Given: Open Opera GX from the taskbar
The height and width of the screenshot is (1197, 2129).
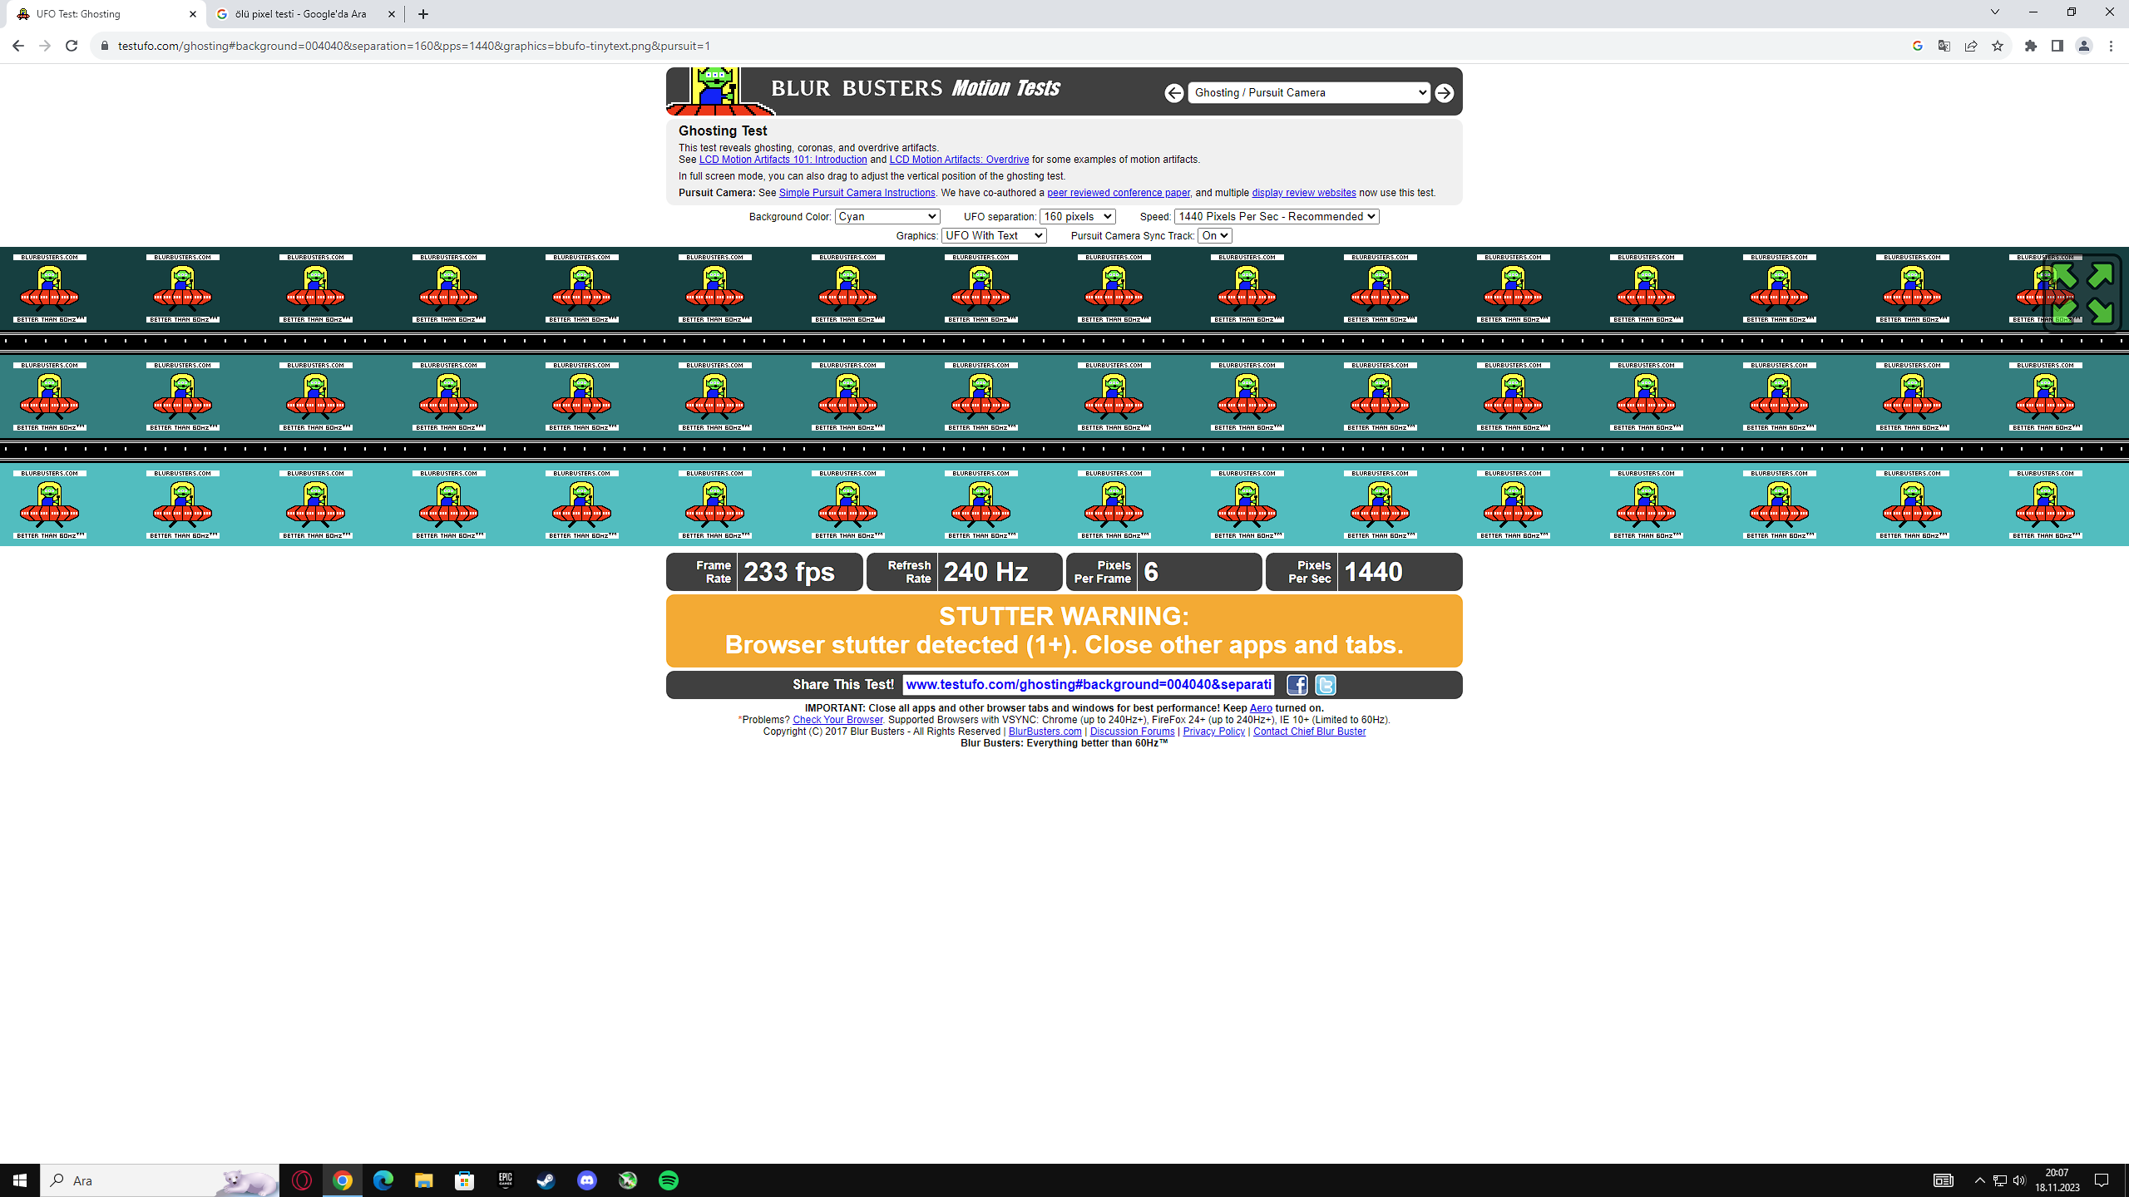Looking at the screenshot, I should tap(302, 1180).
